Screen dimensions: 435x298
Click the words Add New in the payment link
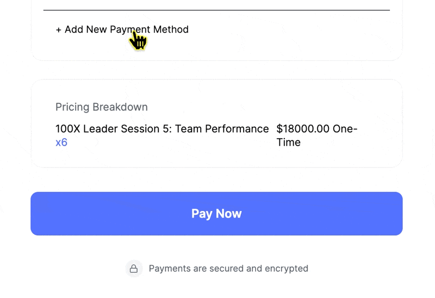pyautogui.click(x=86, y=29)
